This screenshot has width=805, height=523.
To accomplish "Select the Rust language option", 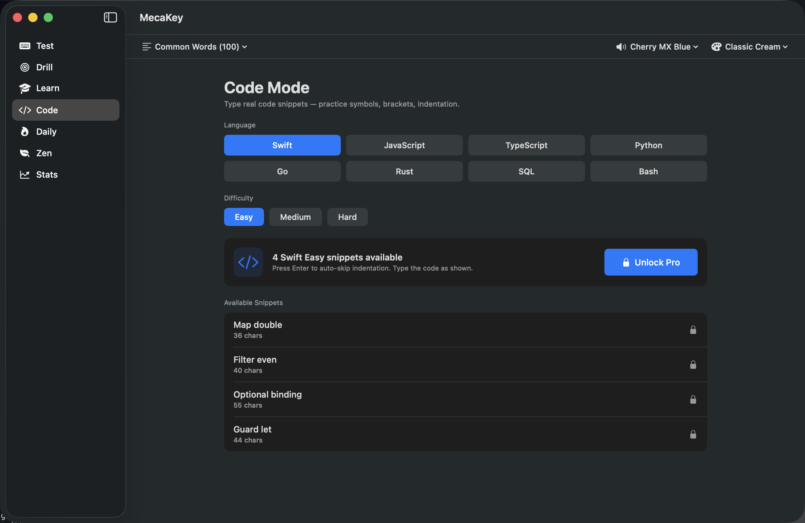I will [404, 171].
